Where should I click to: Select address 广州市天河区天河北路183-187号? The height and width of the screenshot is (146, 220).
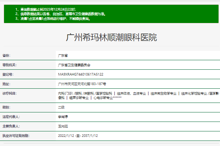point(82,84)
